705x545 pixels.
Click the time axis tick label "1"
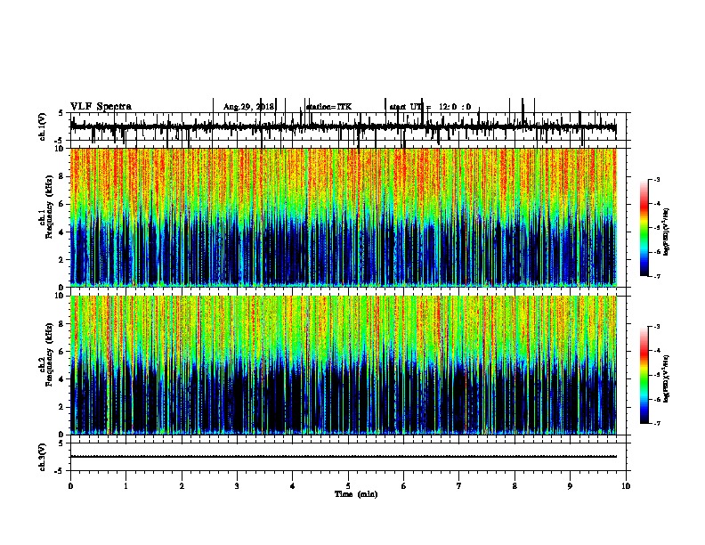coord(126,486)
